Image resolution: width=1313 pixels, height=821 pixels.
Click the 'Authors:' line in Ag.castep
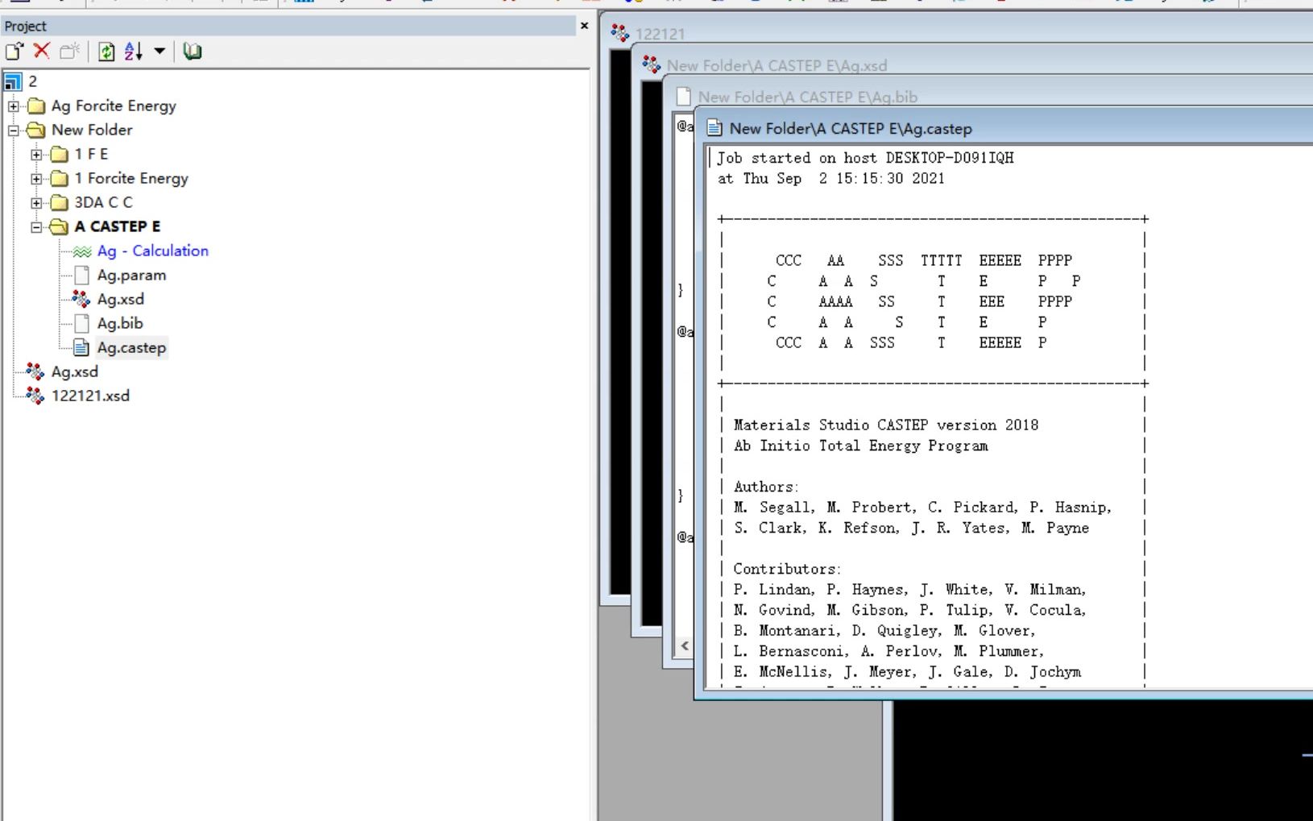766,487
